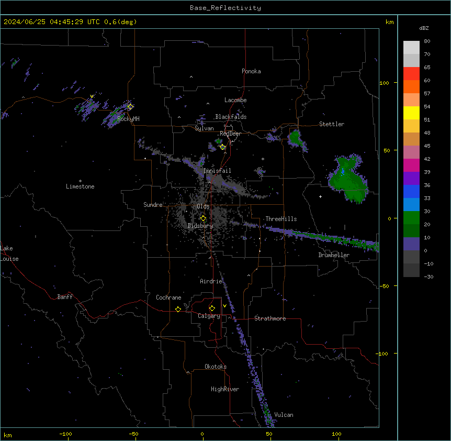Click the Cochrane town label

(x=168, y=297)
